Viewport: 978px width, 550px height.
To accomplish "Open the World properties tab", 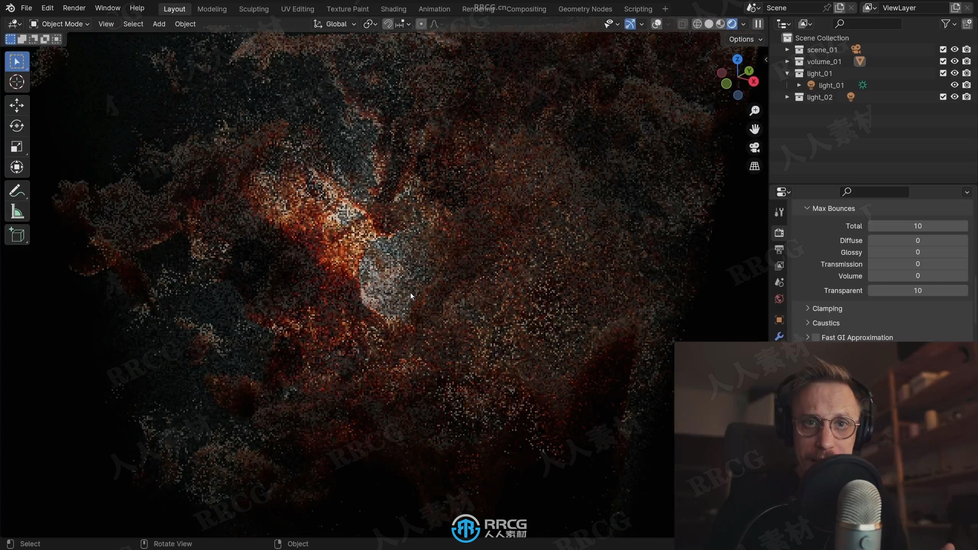I will pos(779,299).
